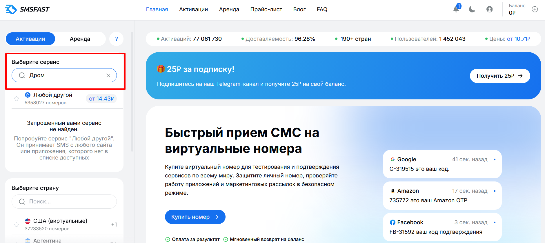The image size is (545, 243).
Task: Go to the Главная nav tab
Action: click(x=157, y=9)
